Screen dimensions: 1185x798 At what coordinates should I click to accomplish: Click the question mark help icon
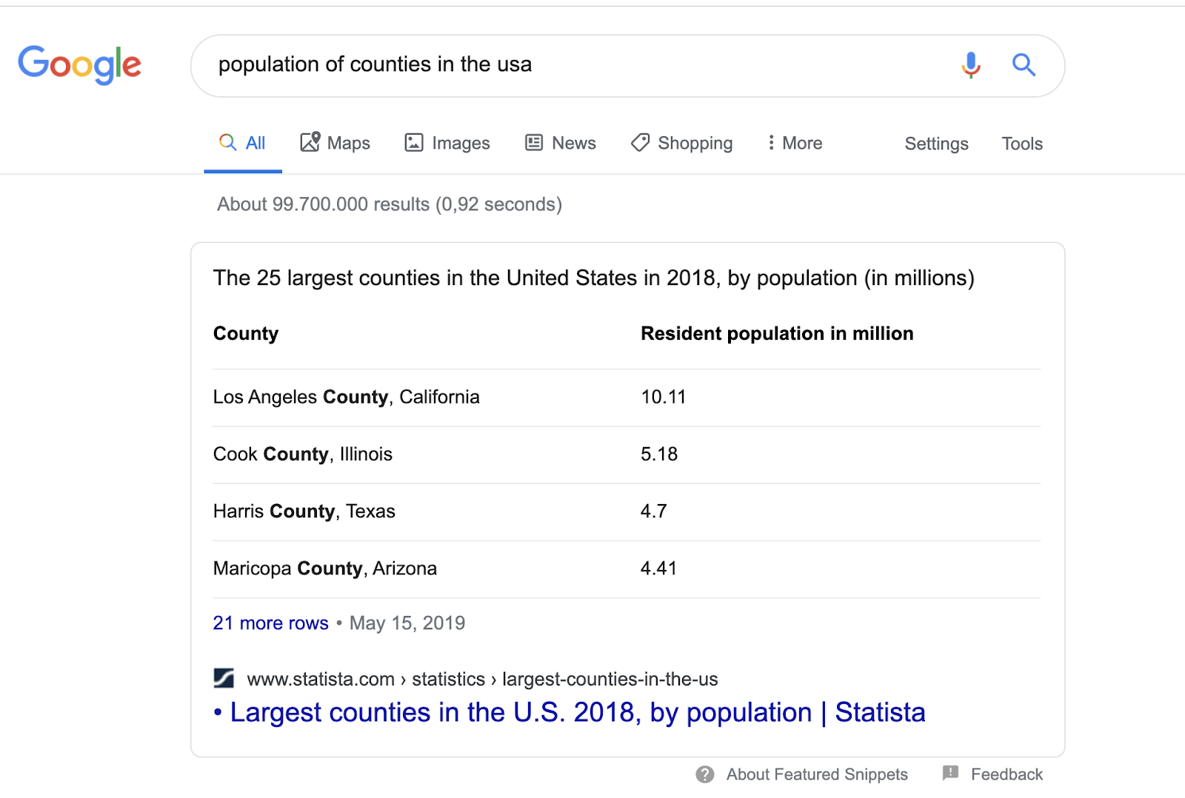point(705,774)
